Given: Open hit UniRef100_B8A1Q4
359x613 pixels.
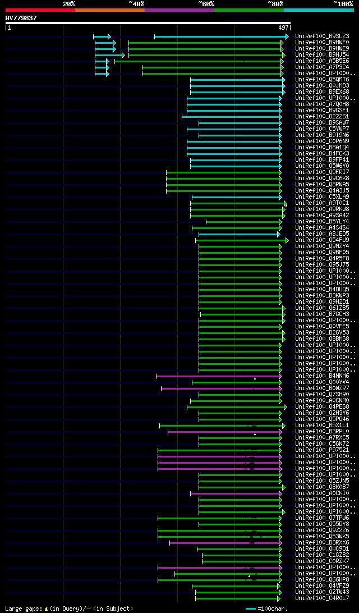Looking at the screenshot, I should tap(322, 148).
